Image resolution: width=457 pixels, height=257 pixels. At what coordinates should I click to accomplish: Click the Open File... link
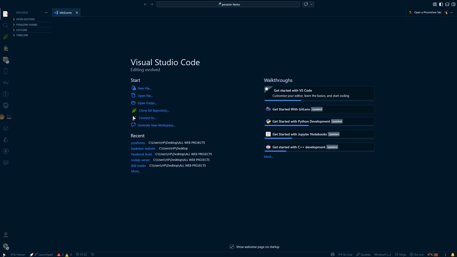[145, 96]
